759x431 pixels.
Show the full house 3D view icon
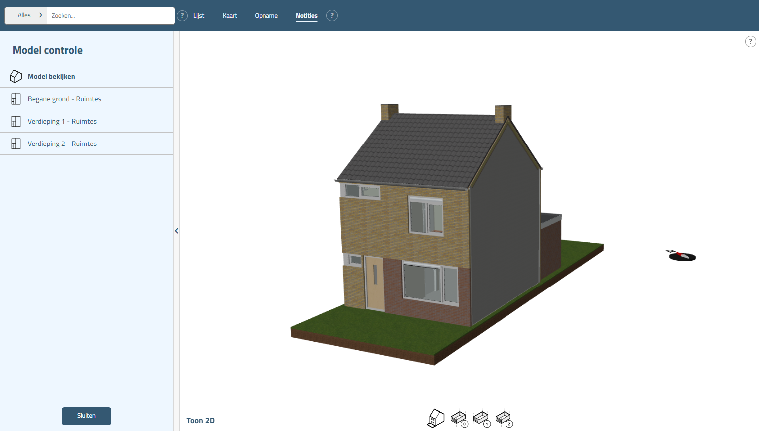click(x=436, y=418)
